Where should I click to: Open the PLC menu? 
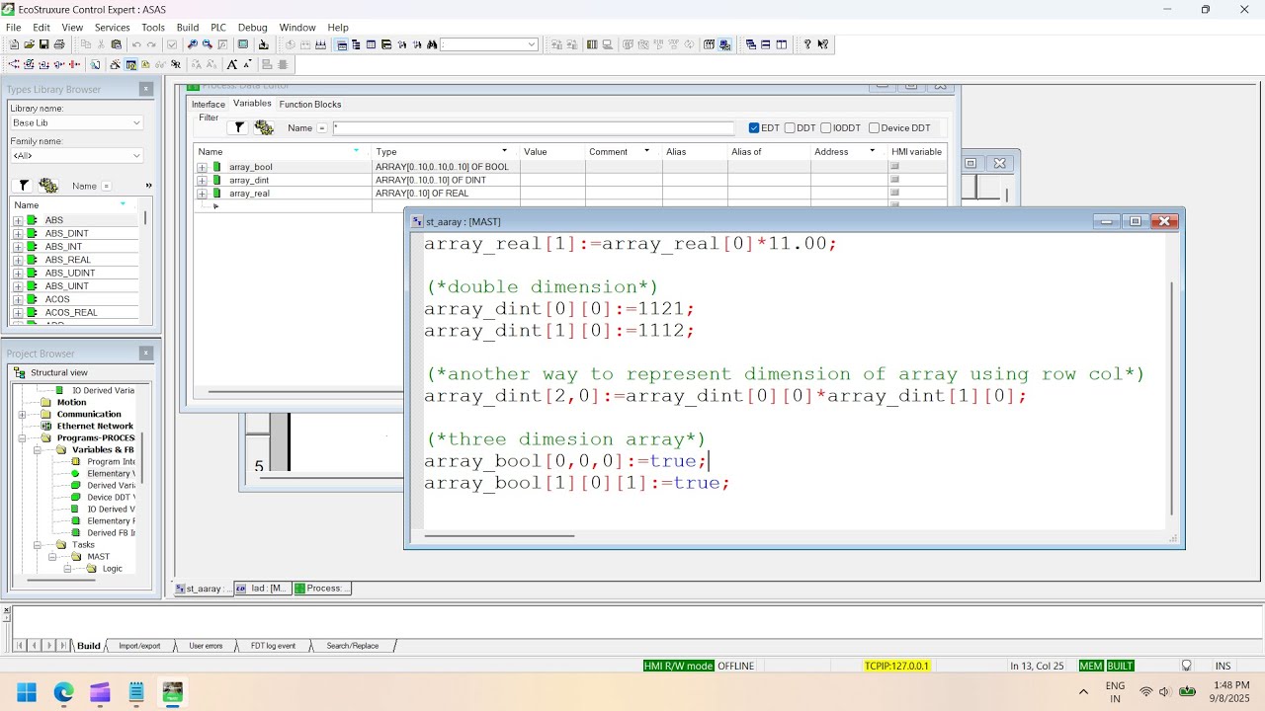pos(218,28)
